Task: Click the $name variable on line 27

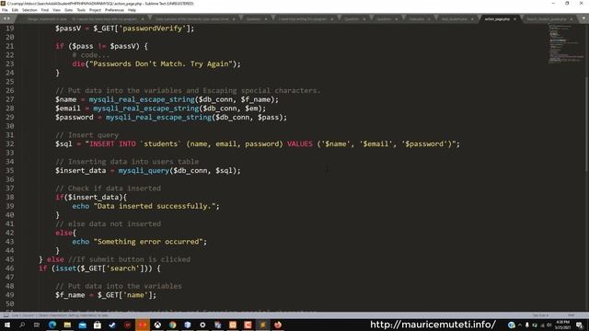Action: (65, 99)
